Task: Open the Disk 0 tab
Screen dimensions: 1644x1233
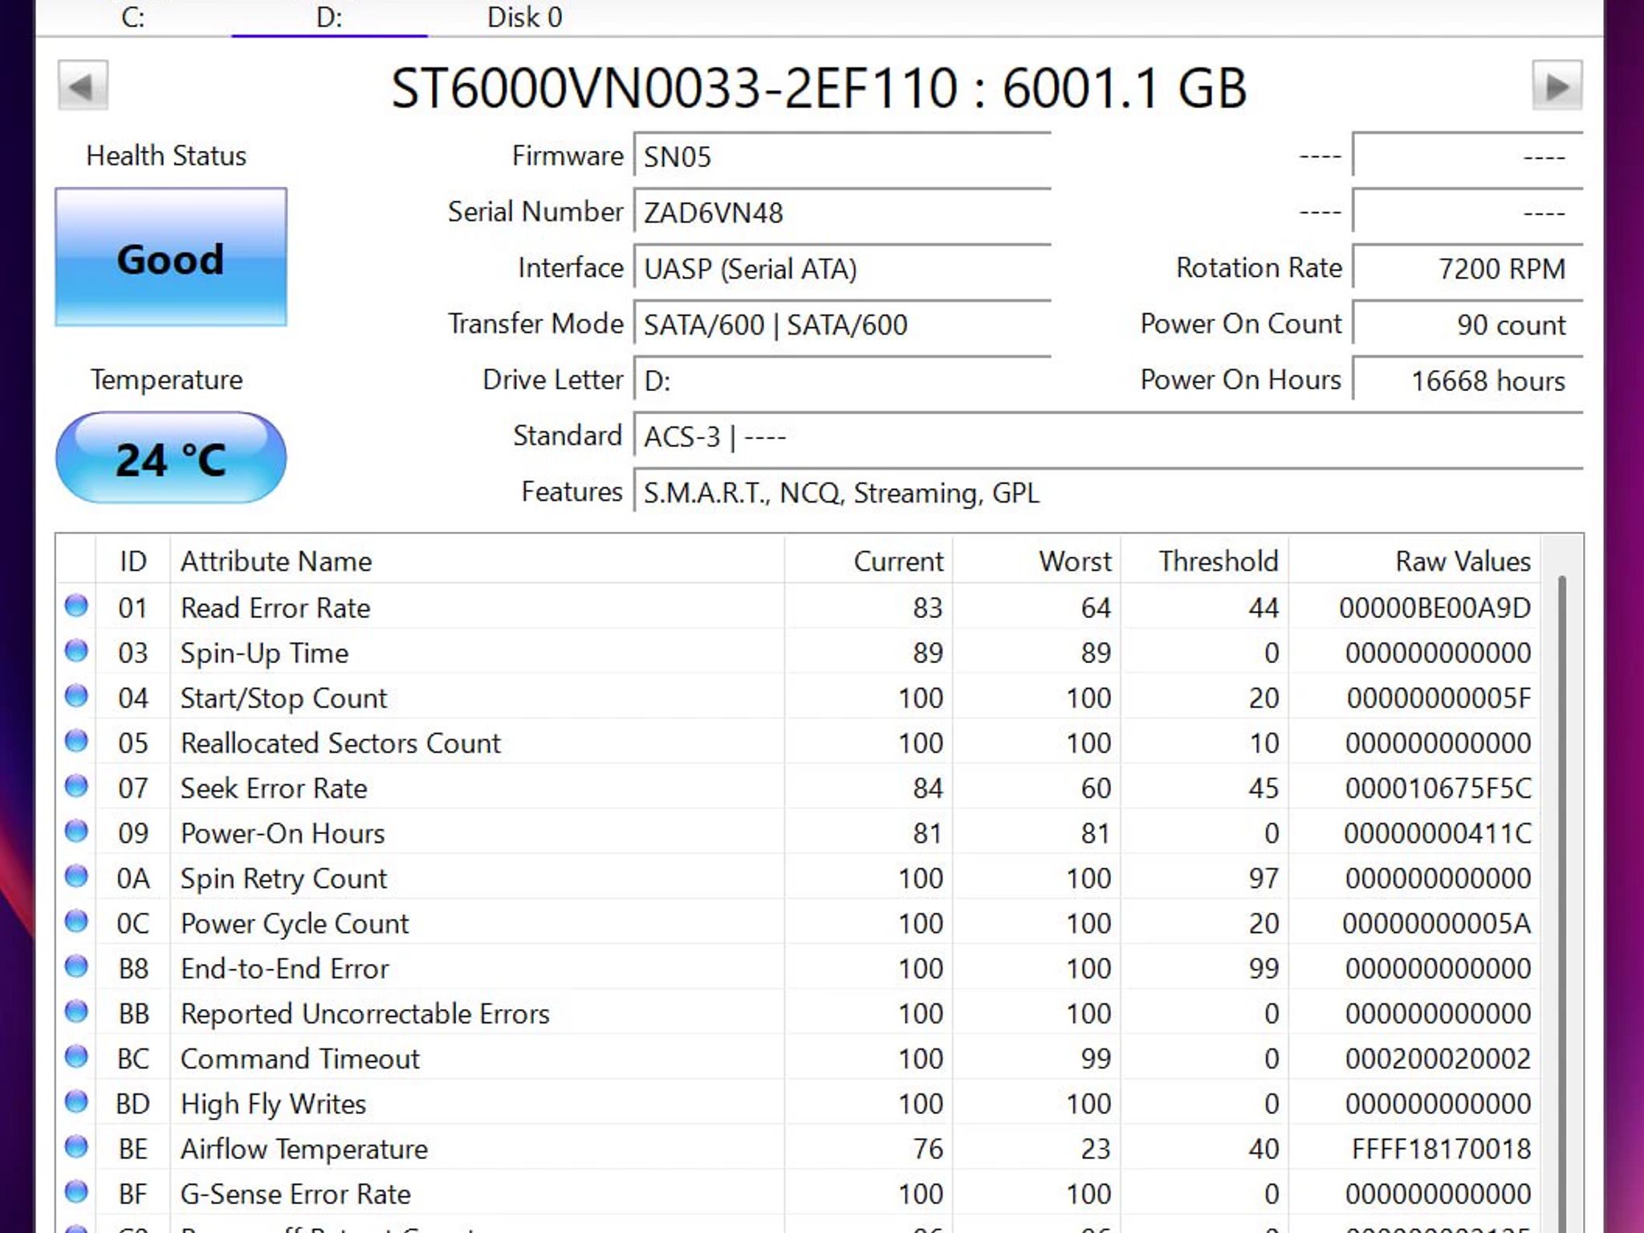Action: click(524, 17)
